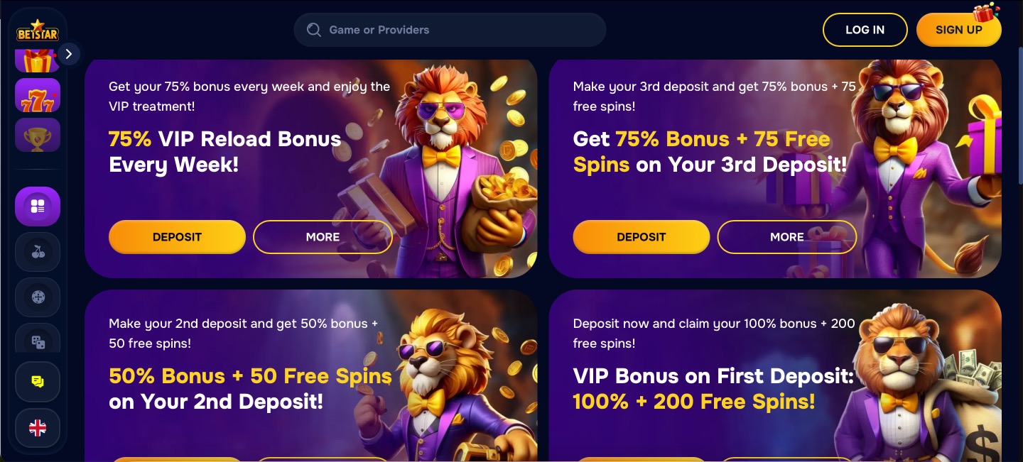
Task: Click MORE on the VIP Reload Bonus card
Action: tap(323, 237)
